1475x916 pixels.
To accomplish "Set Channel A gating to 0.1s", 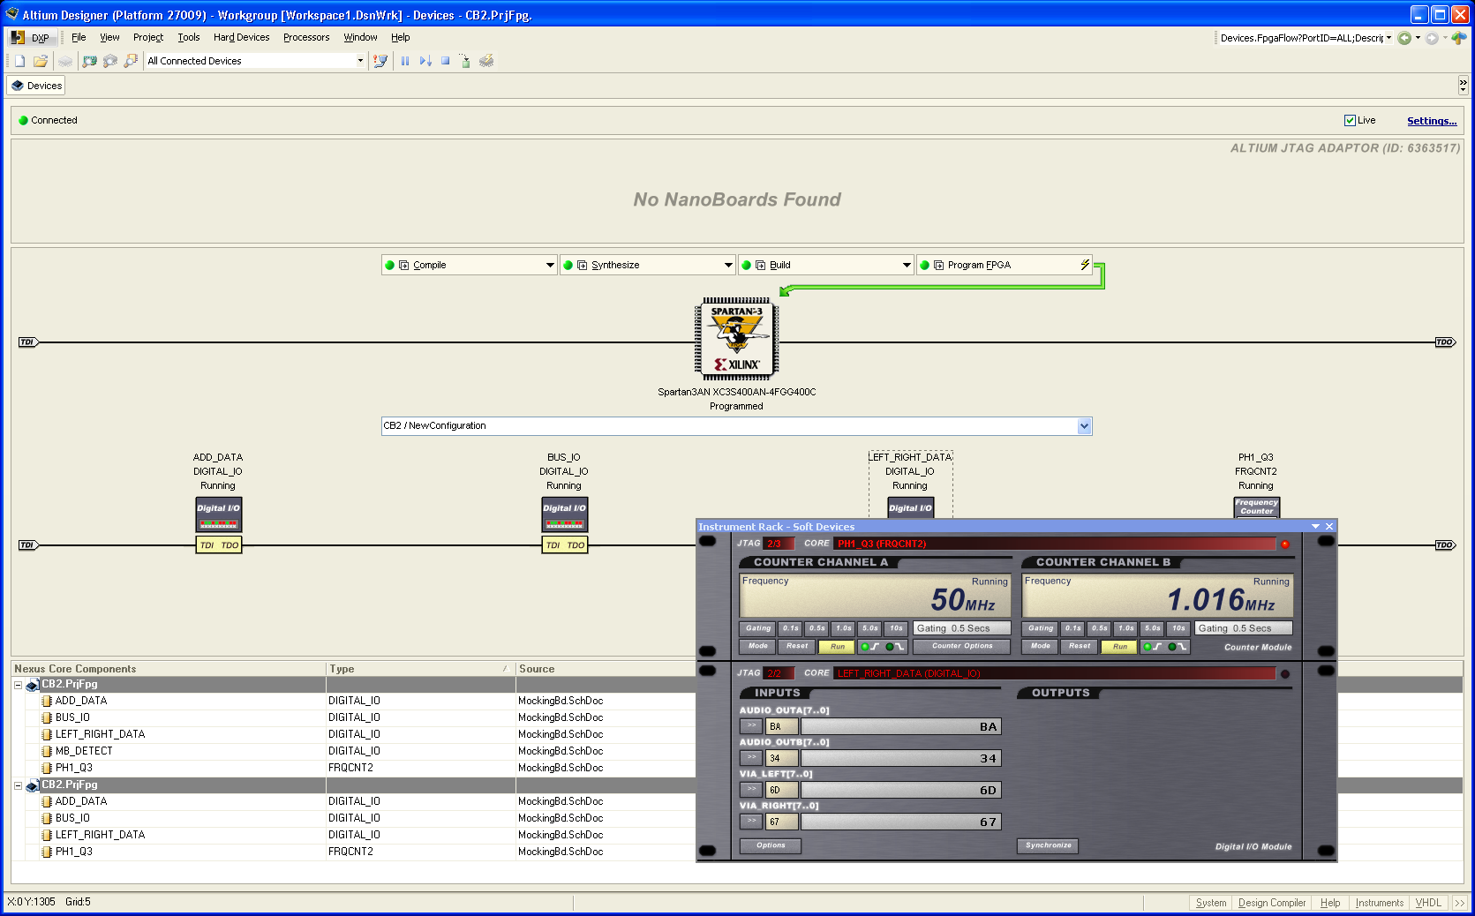I will pos(790,628).
